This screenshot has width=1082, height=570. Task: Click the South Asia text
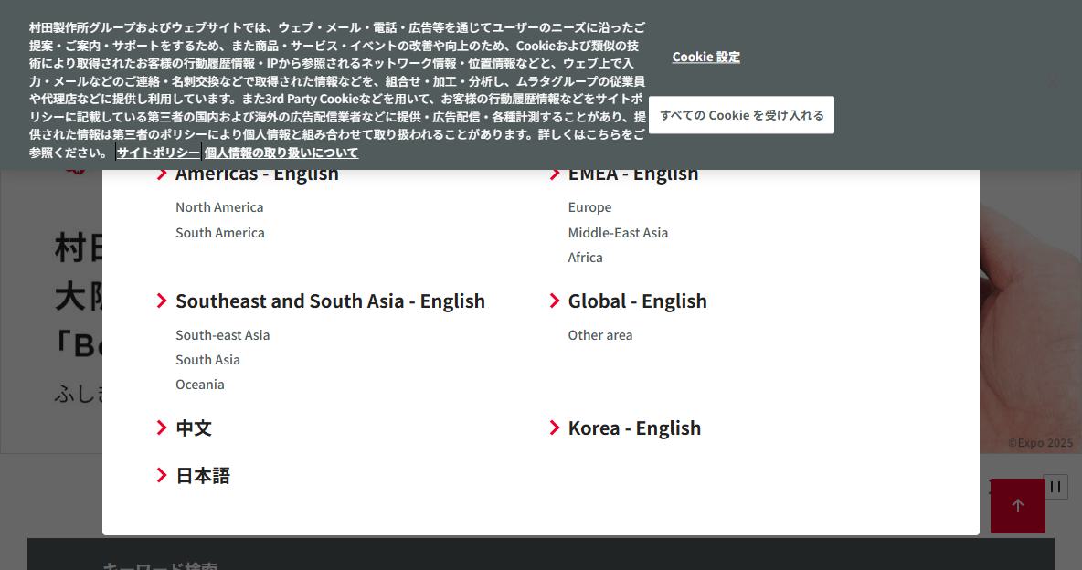click(207, 360)
